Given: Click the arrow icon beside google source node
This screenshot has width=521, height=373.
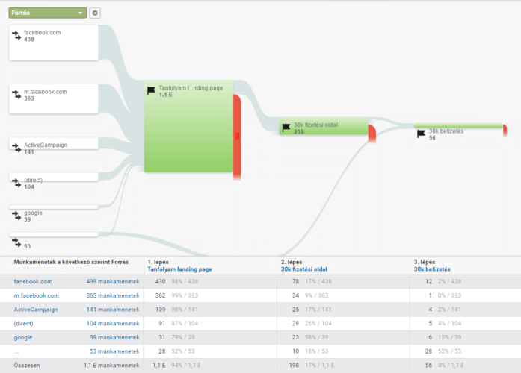Looking at the screenshot, I should [x=16, y=216].
